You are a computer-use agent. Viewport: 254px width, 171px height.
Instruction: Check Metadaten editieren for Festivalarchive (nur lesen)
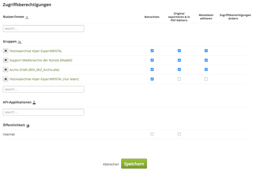206,79
